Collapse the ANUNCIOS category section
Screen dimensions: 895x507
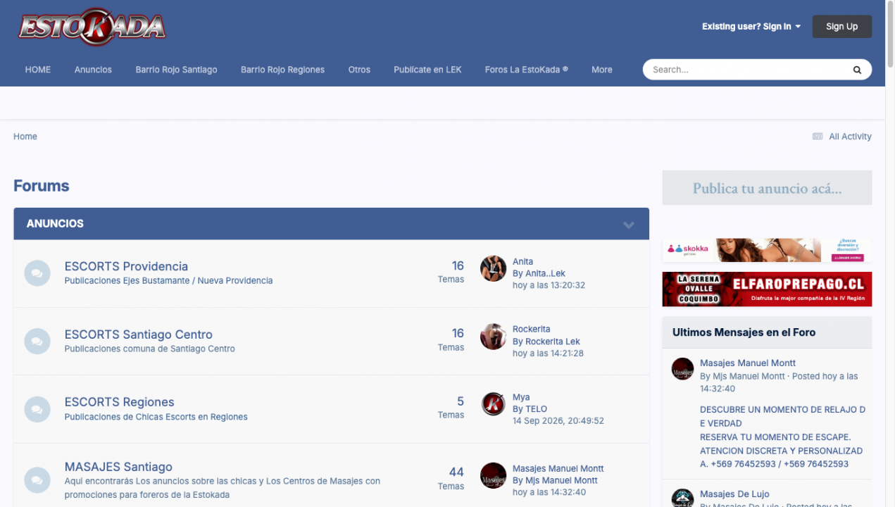pyautogui.click(x=629, y=225)
